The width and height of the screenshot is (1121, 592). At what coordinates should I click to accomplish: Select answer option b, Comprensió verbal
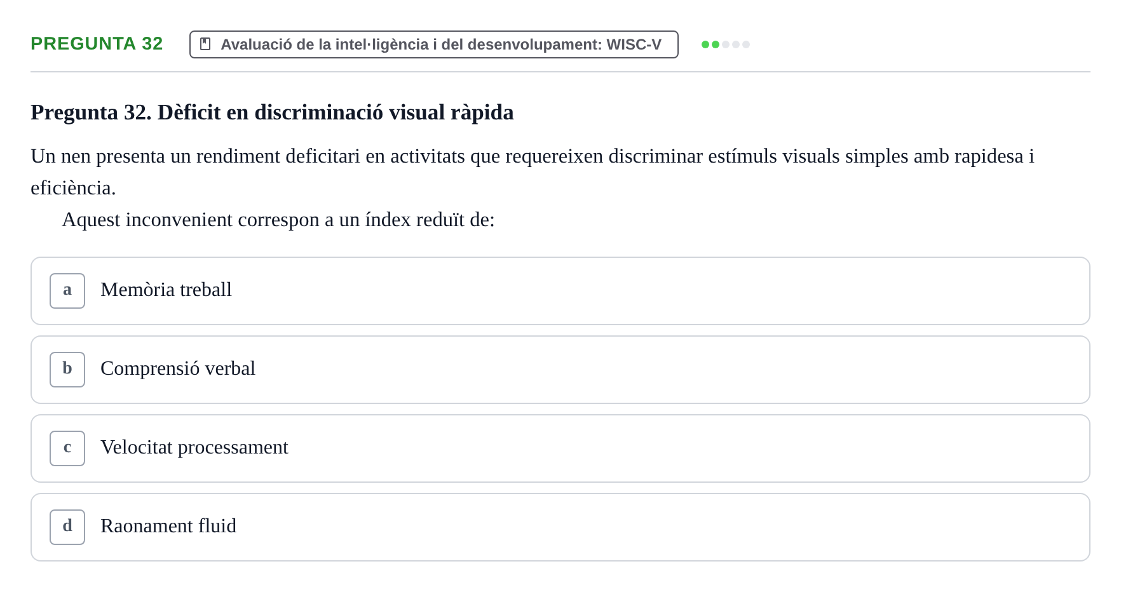560,370
